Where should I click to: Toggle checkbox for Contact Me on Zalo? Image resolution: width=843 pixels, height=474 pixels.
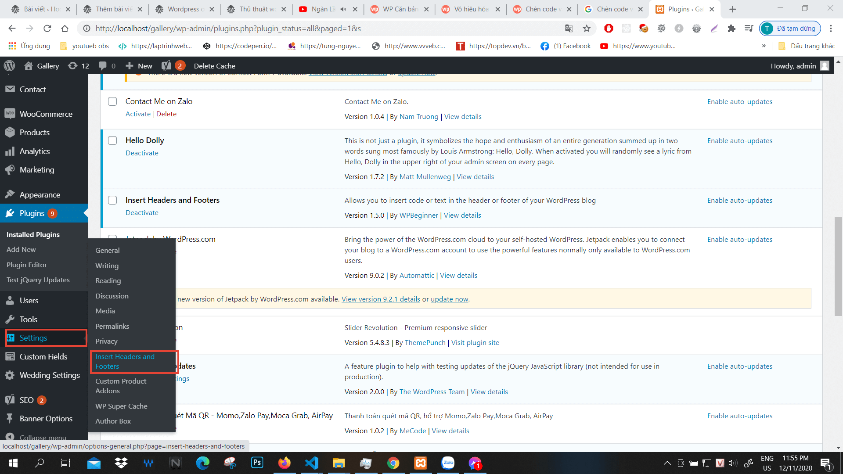pyautogui.click(x=113, y=101)
